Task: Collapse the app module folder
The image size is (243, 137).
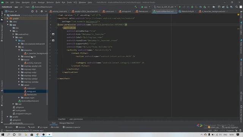Action: click(8, 25)
